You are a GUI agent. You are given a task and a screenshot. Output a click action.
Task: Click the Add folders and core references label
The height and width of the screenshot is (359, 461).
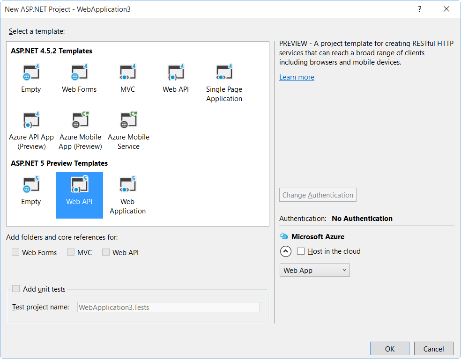(x=62, y=237)
